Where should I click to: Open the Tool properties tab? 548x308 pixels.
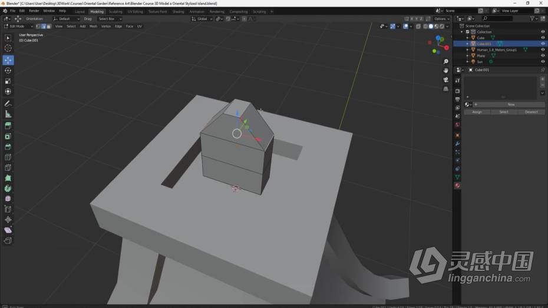[x=457, y=81]
